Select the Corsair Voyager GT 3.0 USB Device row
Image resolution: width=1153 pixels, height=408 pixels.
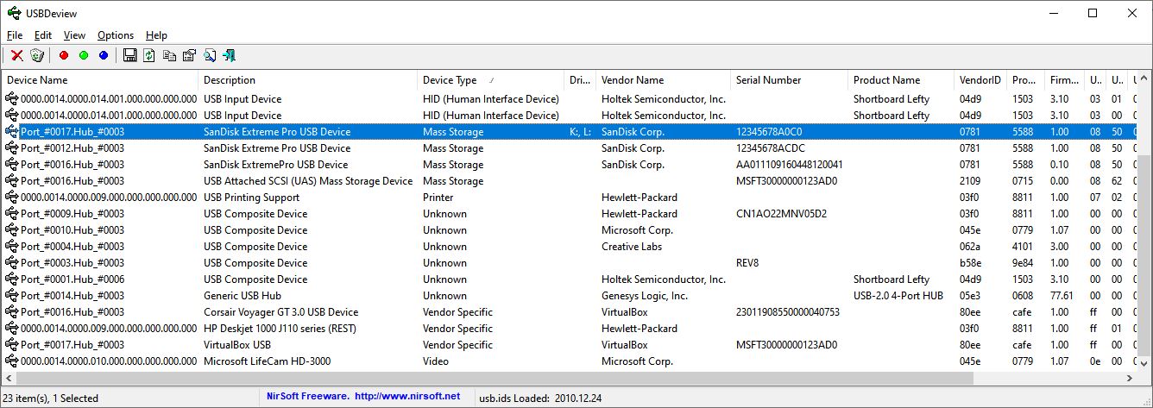(570, 312)
